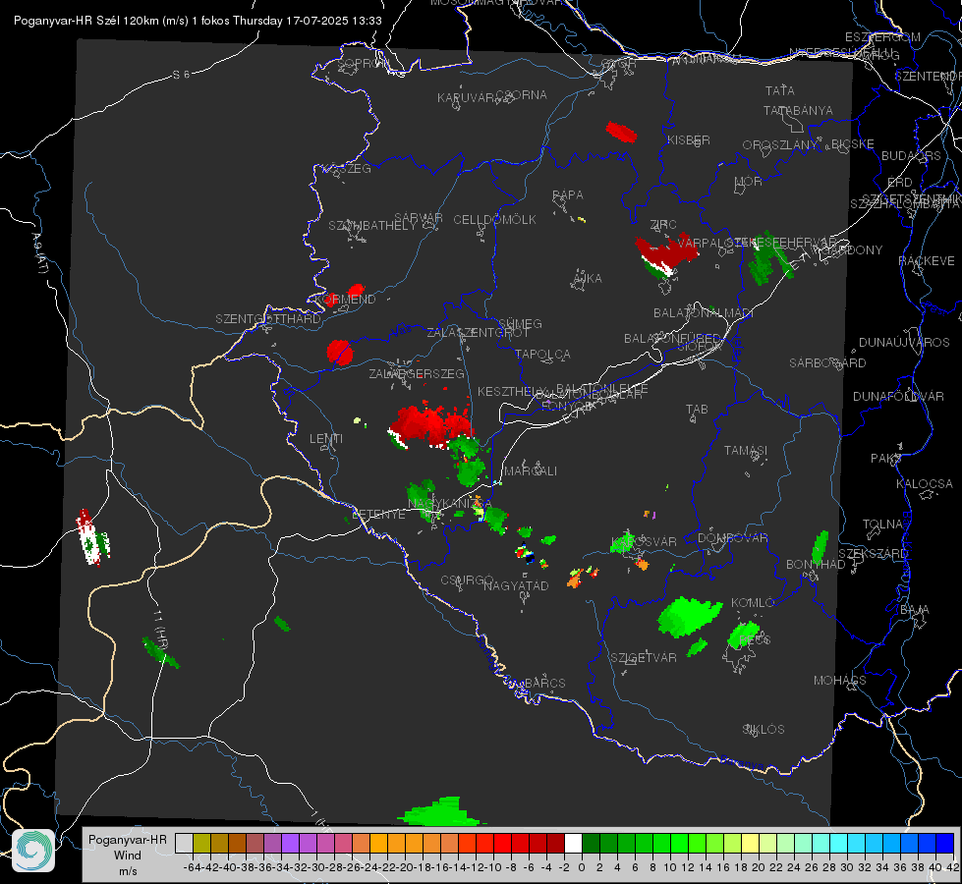
Task: Click the SZIGETVAR town label
Action: pyautogui.click(x=644, y=658)
